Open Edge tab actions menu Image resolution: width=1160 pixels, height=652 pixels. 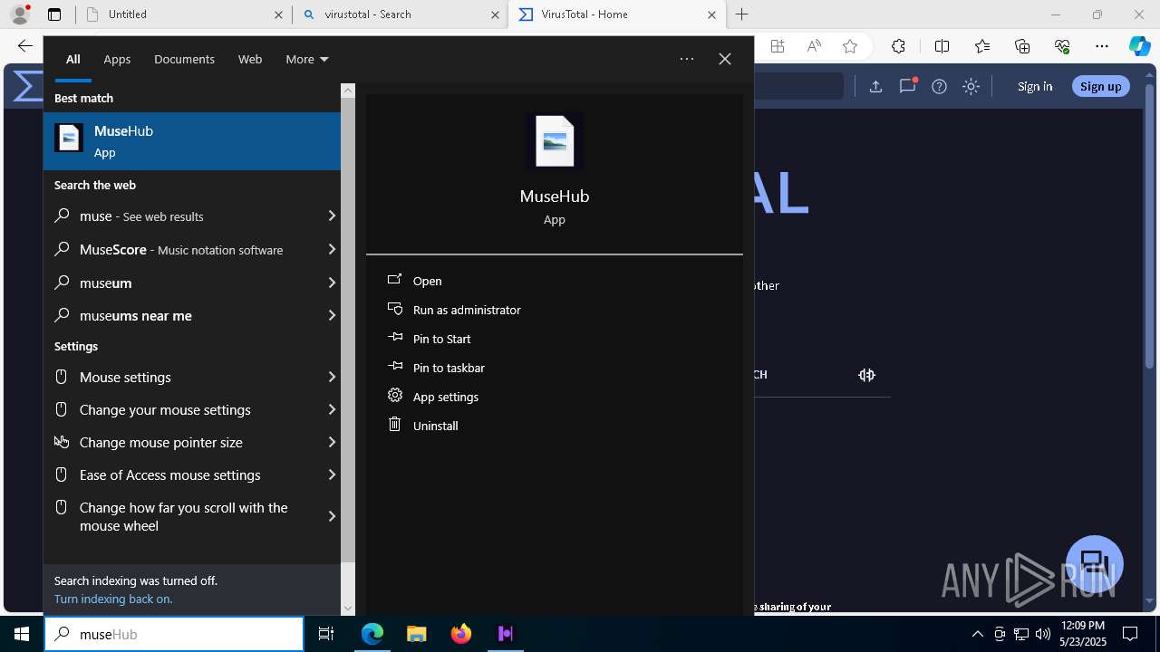(54, 14)
